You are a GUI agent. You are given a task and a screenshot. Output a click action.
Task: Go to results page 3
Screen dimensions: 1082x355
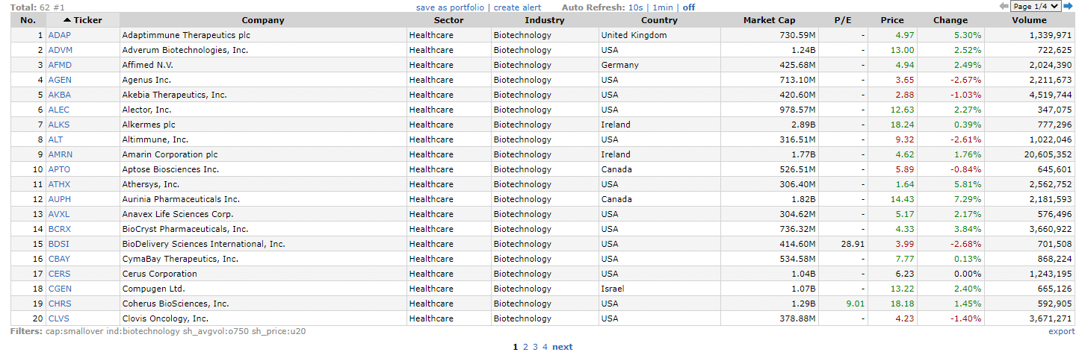point(535,347)
